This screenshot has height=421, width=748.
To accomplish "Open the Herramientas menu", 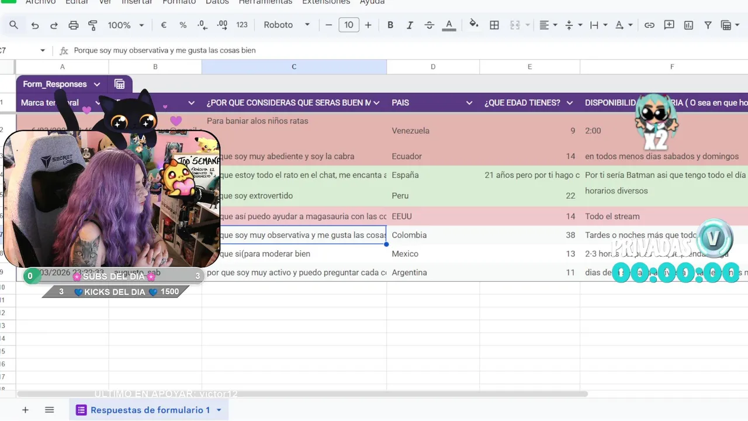I will (265, 2).
